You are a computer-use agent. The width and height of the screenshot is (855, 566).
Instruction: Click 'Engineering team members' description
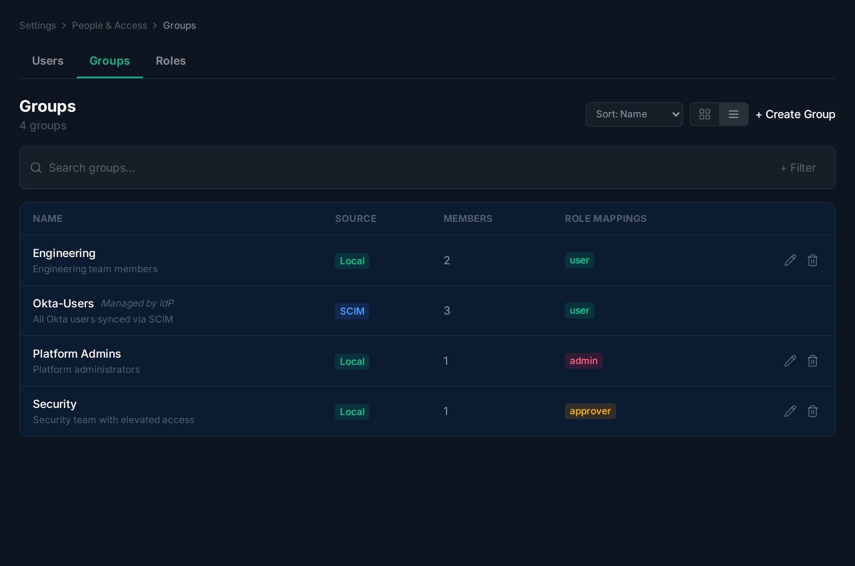[x=95, y=269]
